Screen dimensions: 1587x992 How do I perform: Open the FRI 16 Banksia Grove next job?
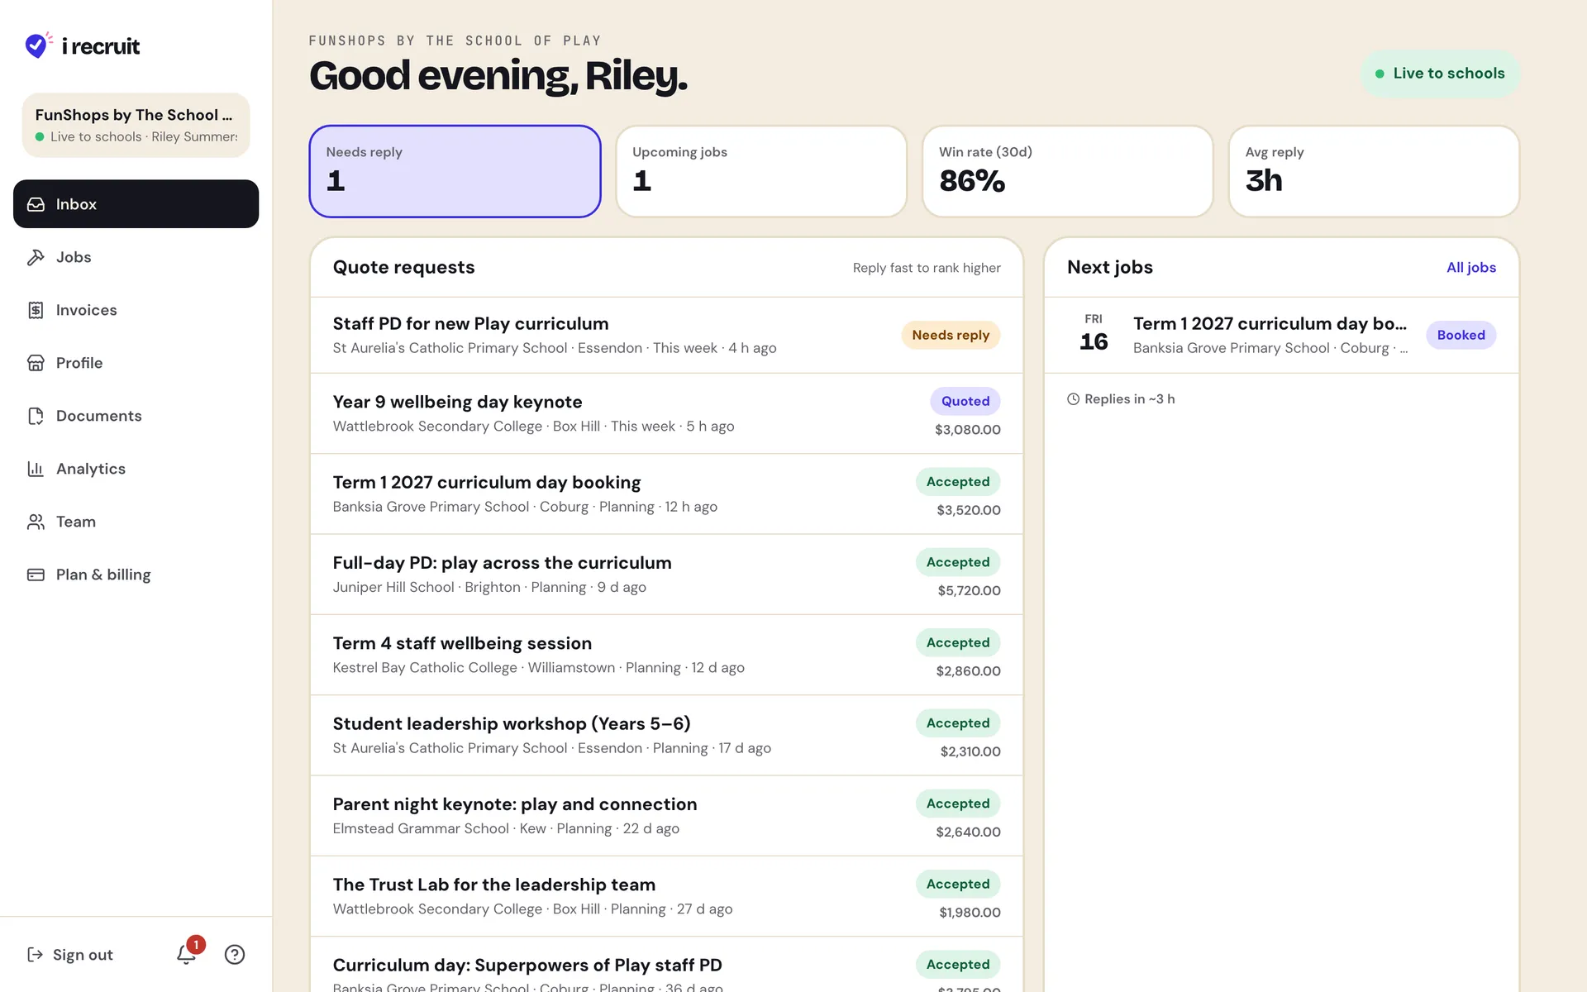coord(1281,335)
